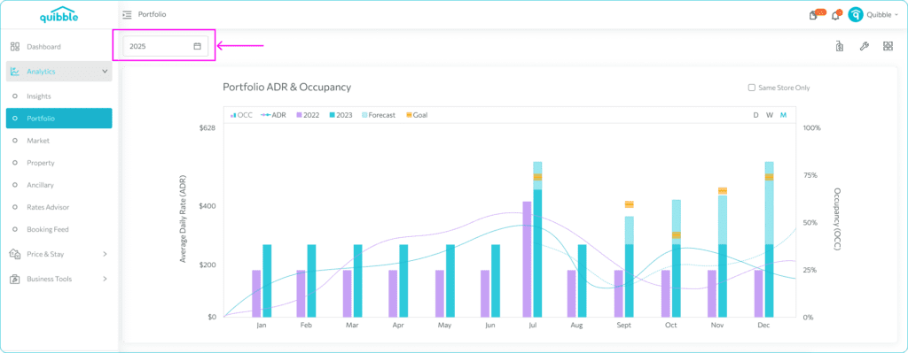Click the Price & Stay icon
Viewport: 908px width, 353px height.
pos(15,254)
